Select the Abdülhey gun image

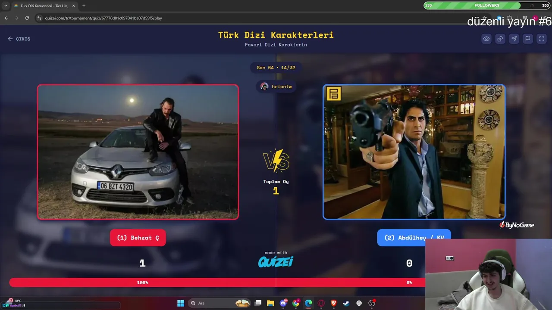click(x=414, y=152)
